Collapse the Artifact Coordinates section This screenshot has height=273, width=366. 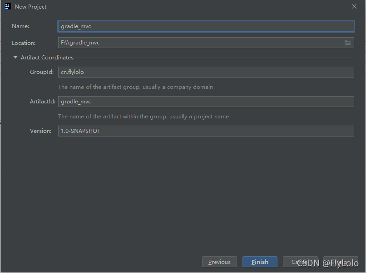coord(15,57)
